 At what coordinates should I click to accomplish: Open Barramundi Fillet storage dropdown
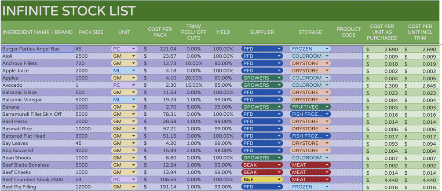(327, 114)
